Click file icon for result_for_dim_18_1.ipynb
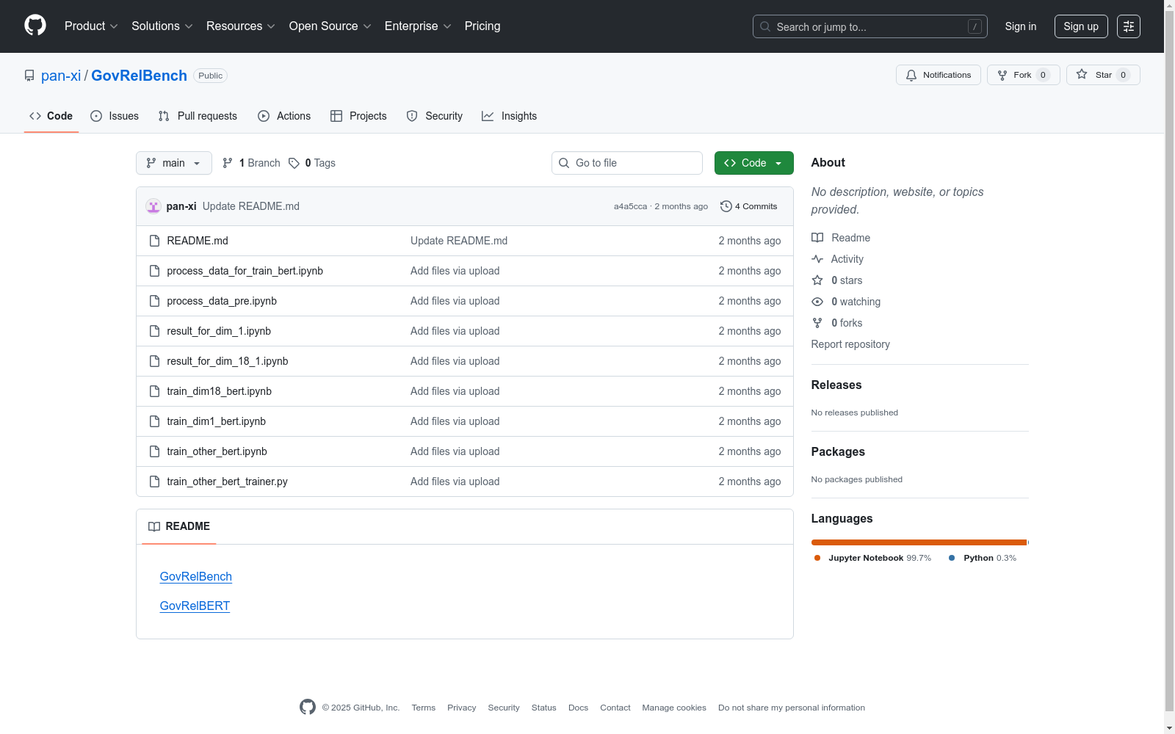This screenshot has width=1175, height=734. 154,361
